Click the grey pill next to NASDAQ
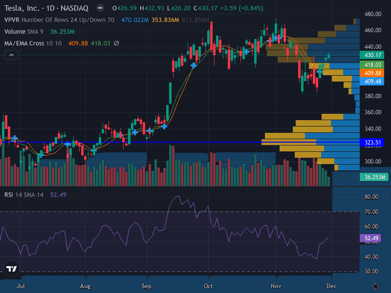Image resolution: width=391 pixels, height=293 pixels. tap(100, 8)
